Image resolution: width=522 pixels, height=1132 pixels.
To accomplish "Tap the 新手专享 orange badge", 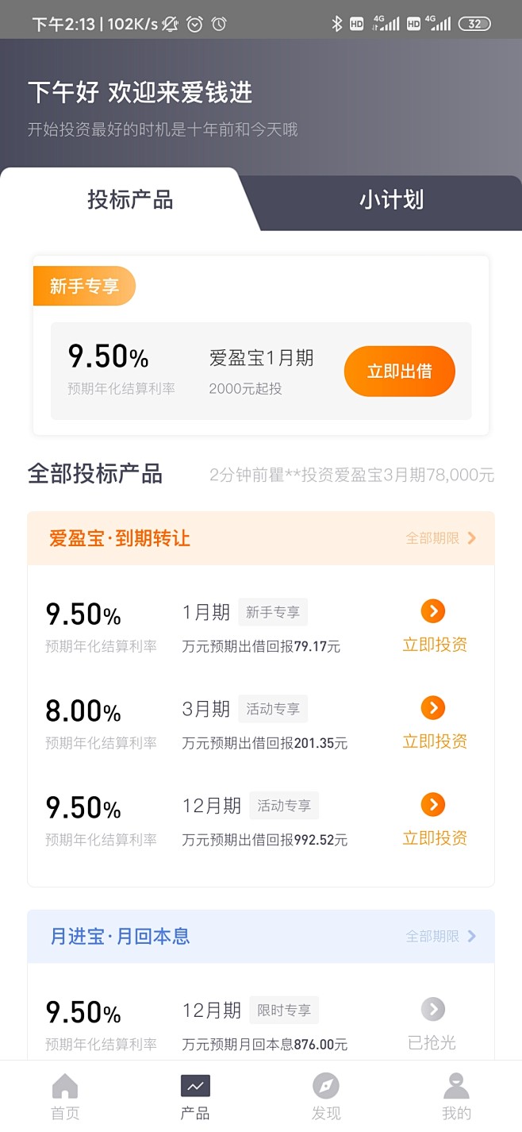I will coord(84,286).
